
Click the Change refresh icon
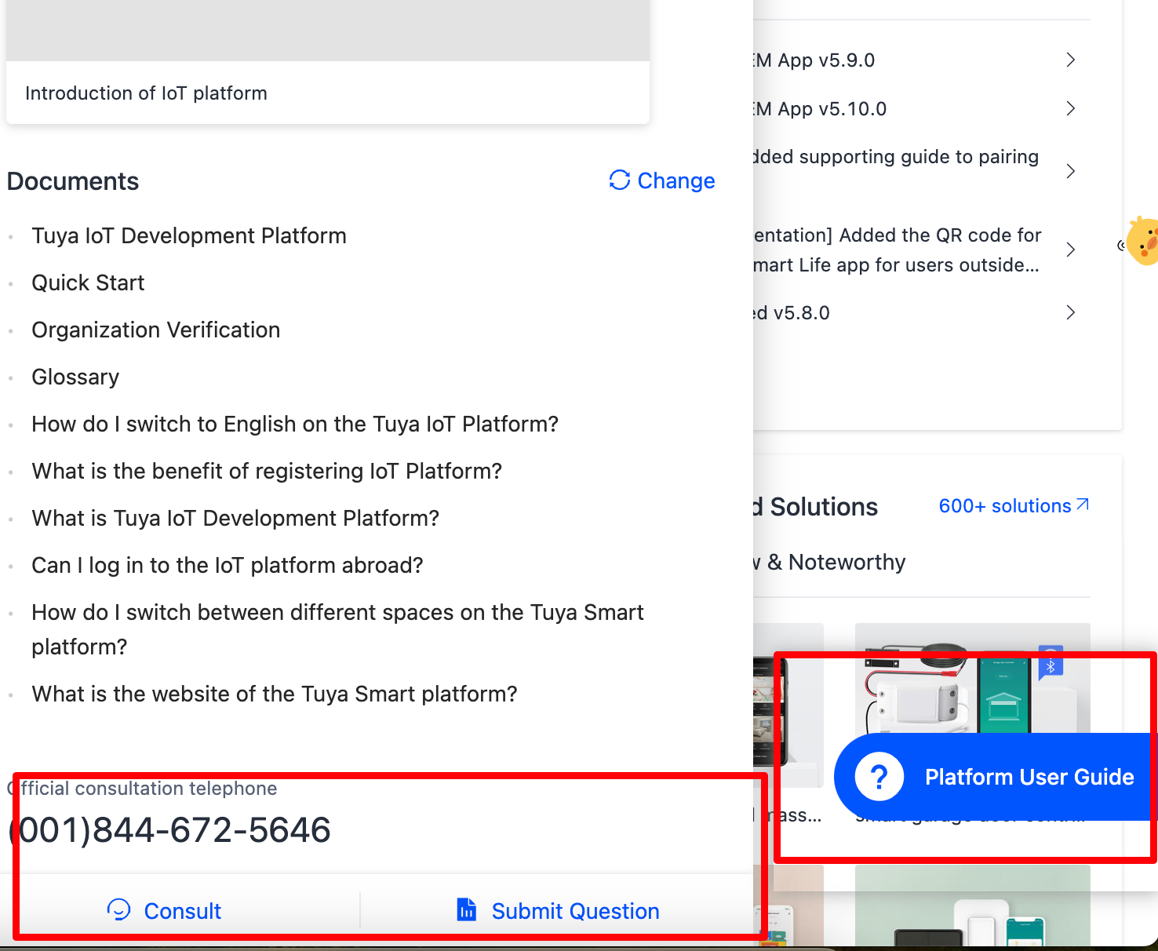(620, 180)
